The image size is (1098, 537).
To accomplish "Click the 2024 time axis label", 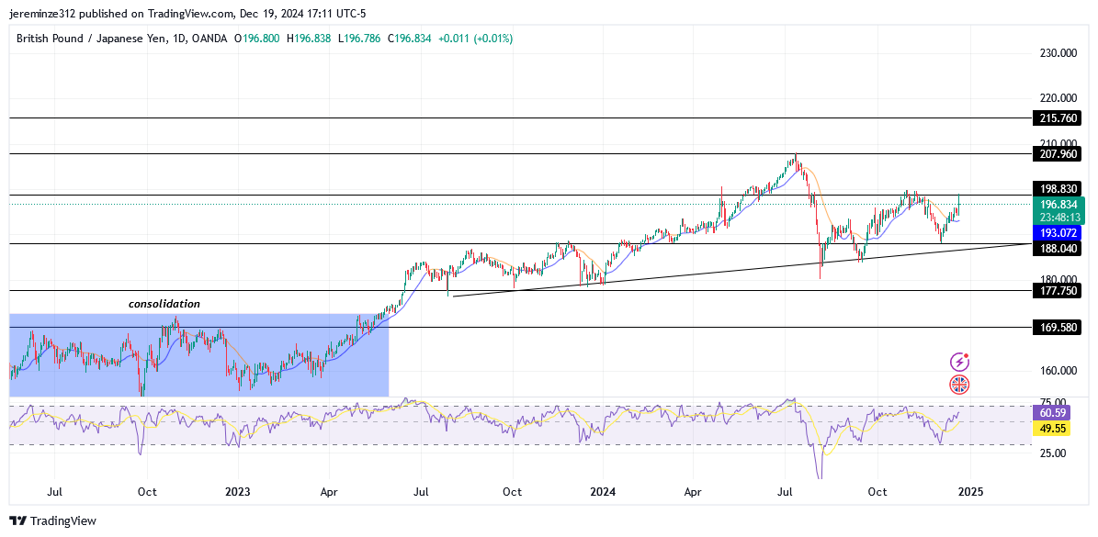I will coord(603,491).
